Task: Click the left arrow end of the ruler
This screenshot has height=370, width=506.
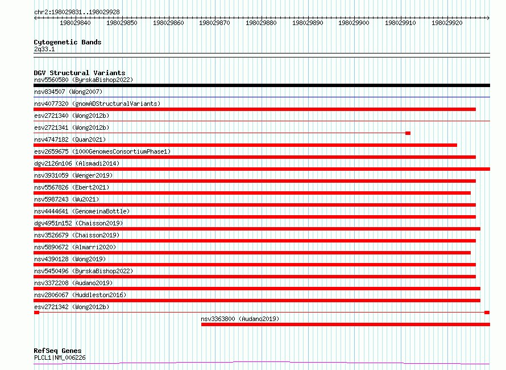Action: 35,18
